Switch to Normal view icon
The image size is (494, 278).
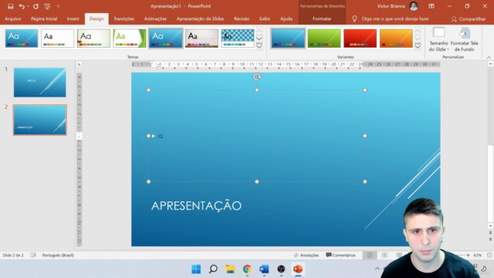click(x=370, y=255)
